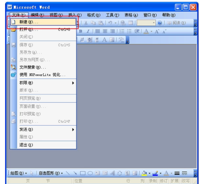The height and width of the screenshot is (184, 200).
Task: Toggle Bold formatting
Action: click(x=80, y=31)
